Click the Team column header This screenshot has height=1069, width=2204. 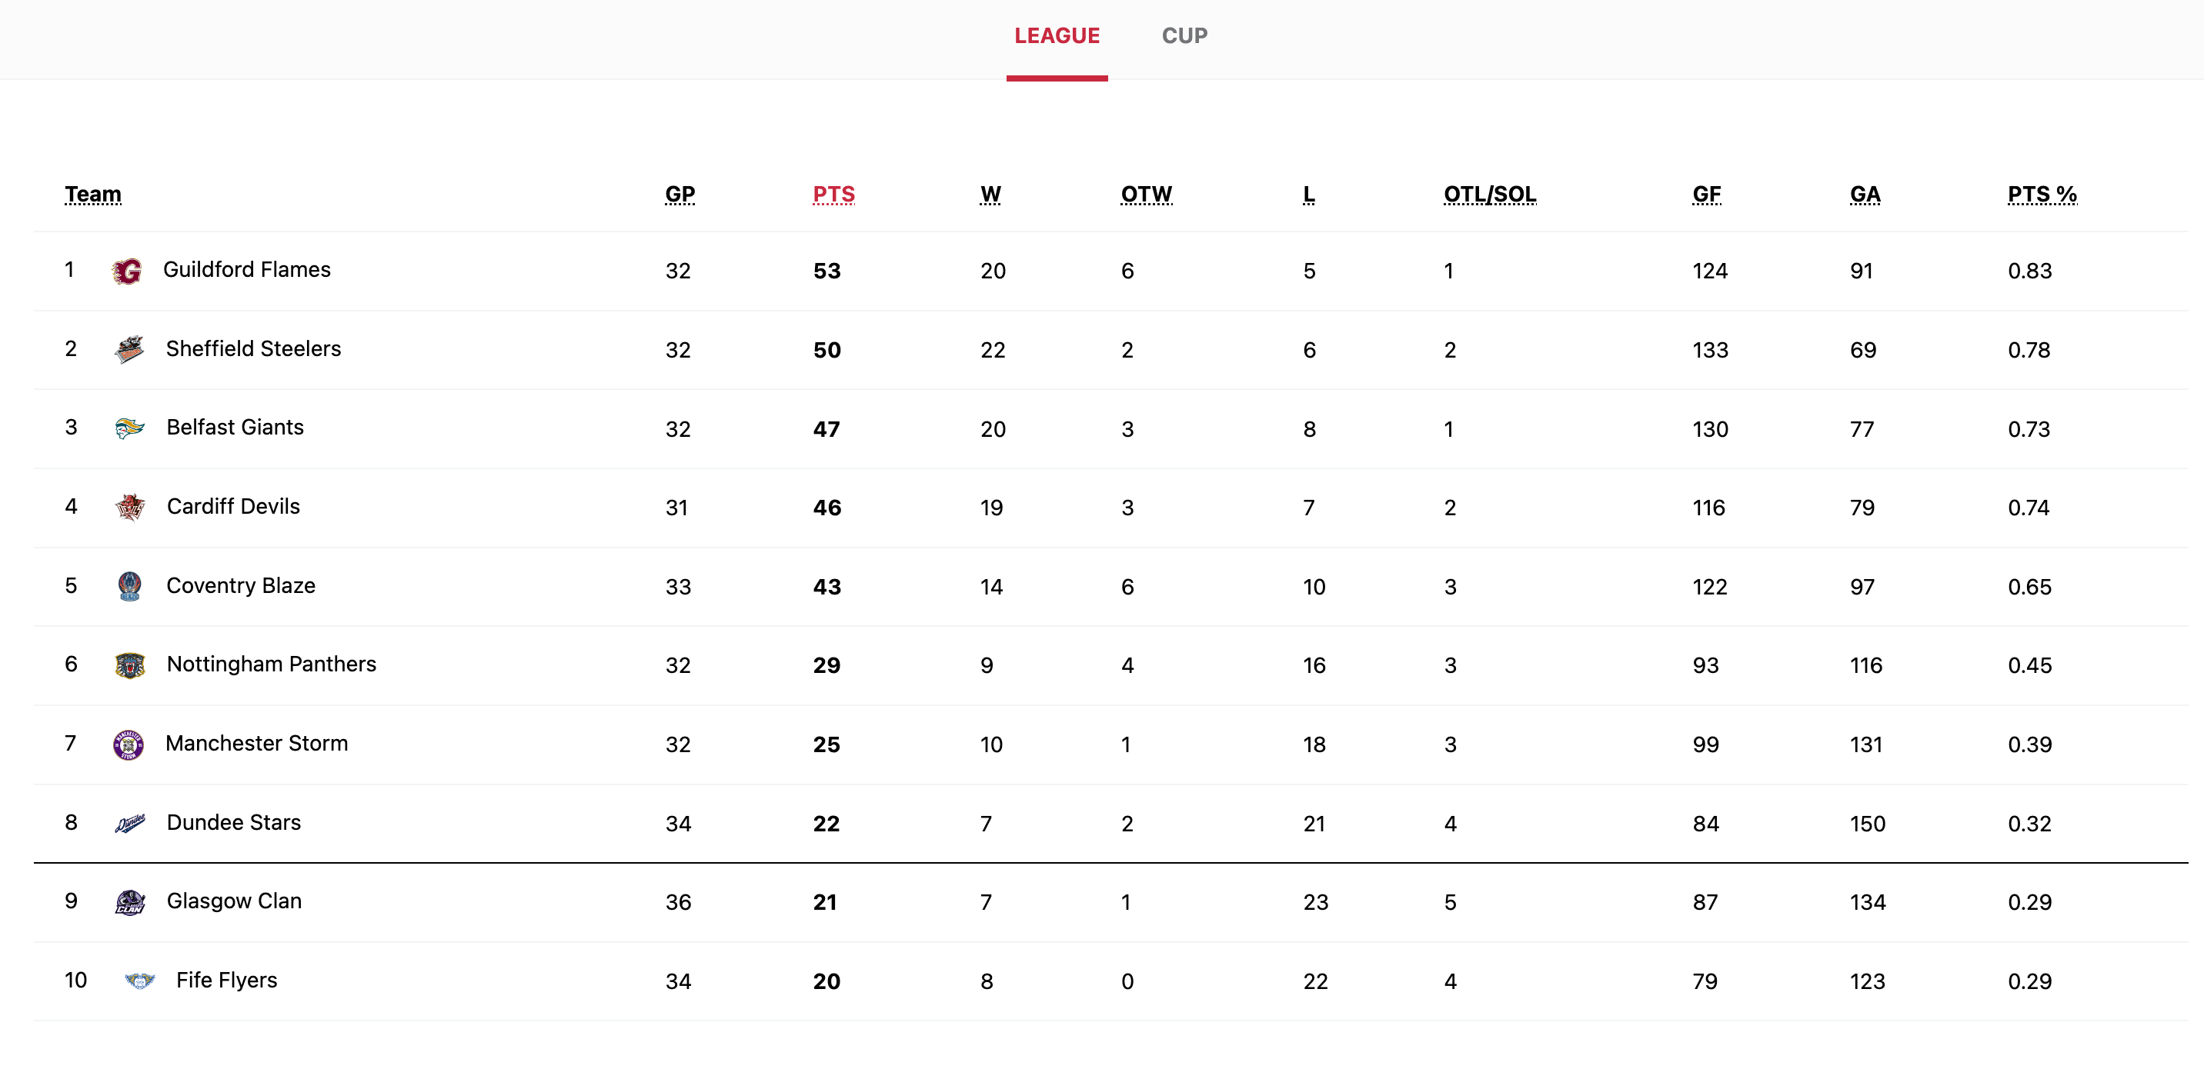click(93, 195)
